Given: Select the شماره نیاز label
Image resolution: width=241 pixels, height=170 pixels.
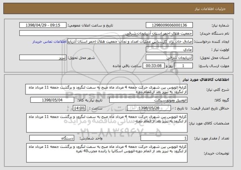Looking at the screenshot, I should [220, 25].
